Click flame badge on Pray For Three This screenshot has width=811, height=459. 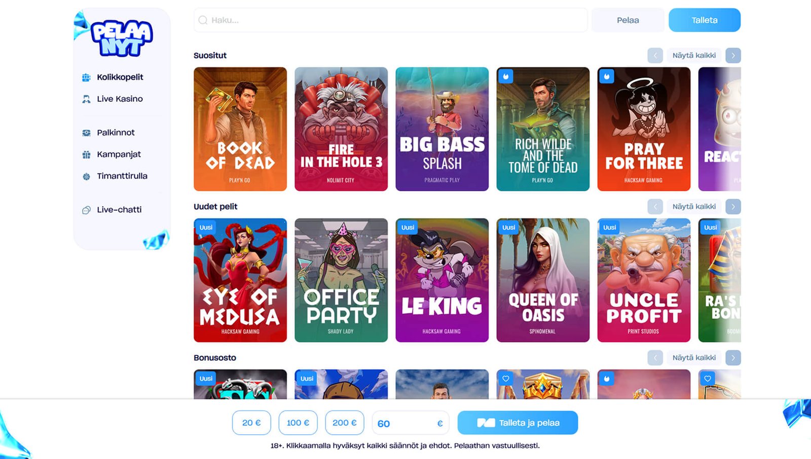(x=607, y=76)
